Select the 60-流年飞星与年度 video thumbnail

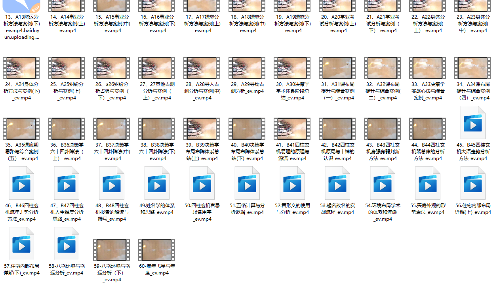click(157, 250)
